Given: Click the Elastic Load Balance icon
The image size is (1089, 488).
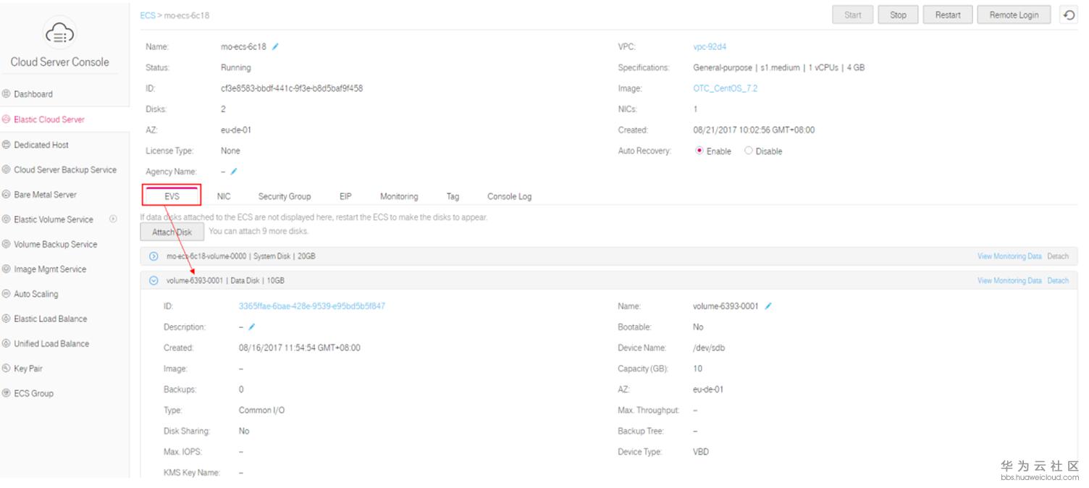Looking at the screenshot, I should coord(7,319).
